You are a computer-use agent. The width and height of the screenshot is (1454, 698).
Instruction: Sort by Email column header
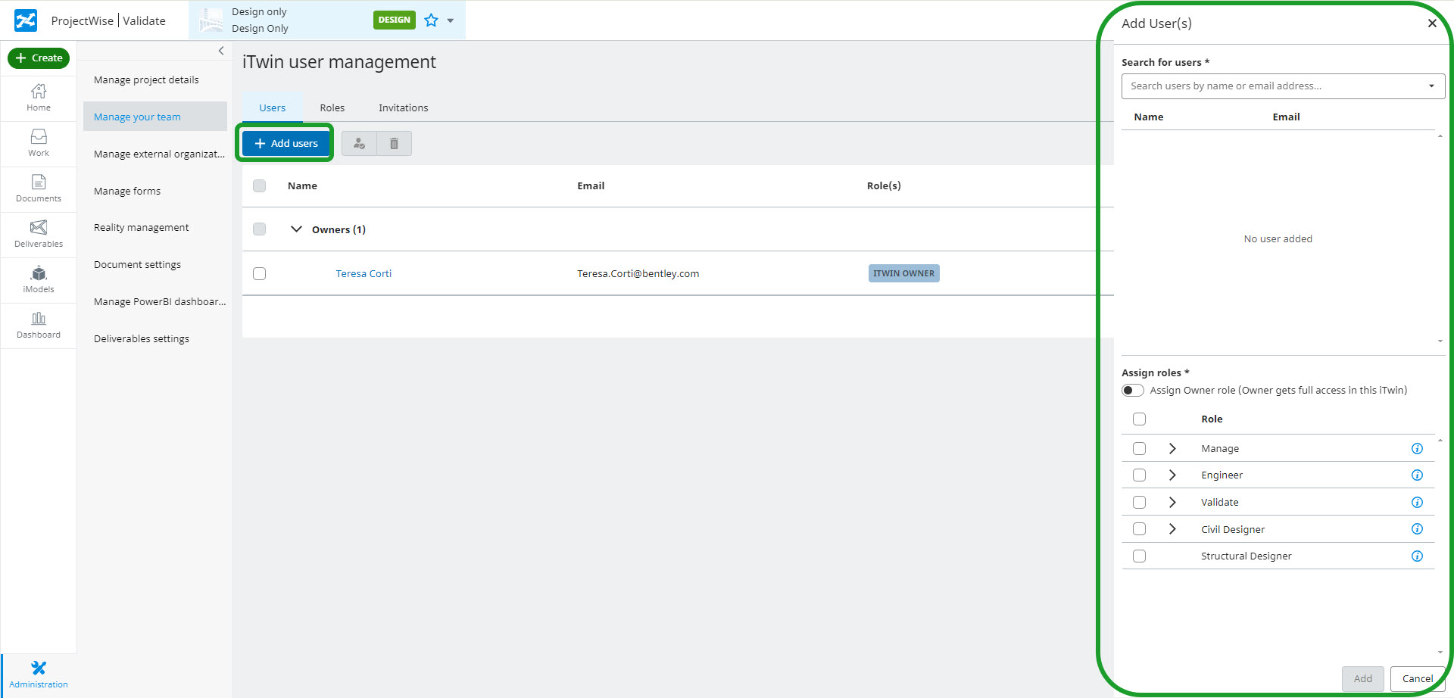click(x=591, y=185)
